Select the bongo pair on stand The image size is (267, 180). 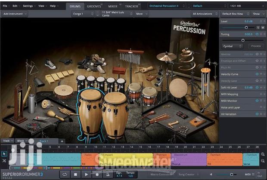tap(143, 94)
